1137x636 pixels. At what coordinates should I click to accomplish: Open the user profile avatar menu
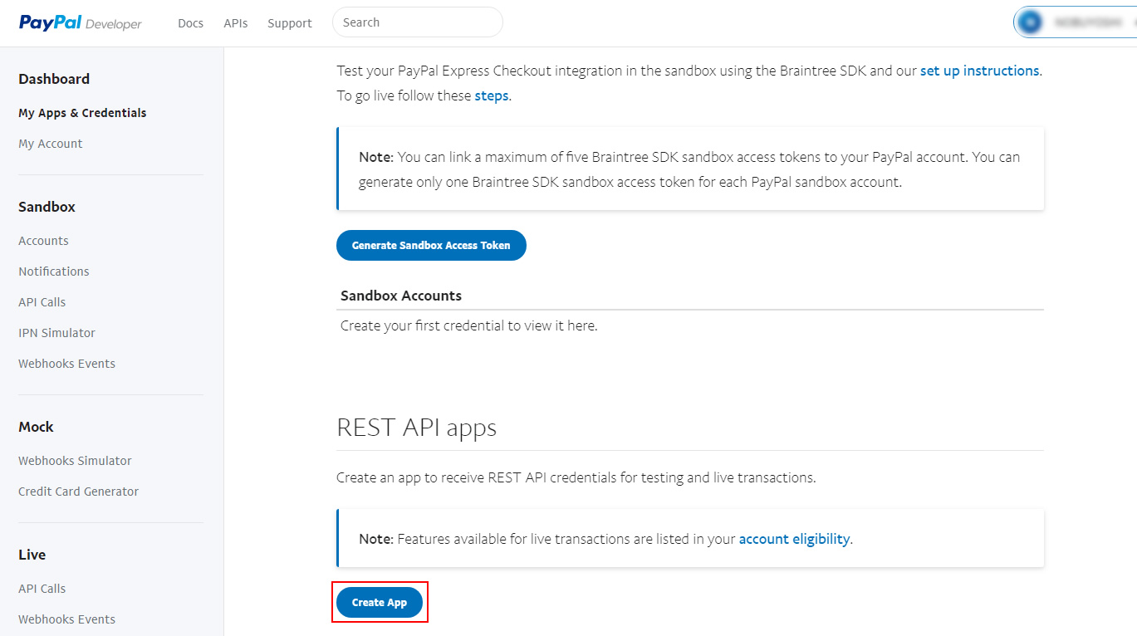[x=1031, y=23]
